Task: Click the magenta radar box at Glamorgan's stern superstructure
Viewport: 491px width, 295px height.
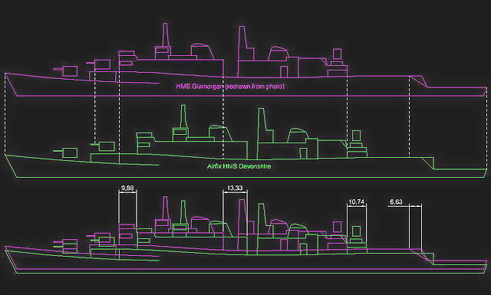Action: point(338,54)
